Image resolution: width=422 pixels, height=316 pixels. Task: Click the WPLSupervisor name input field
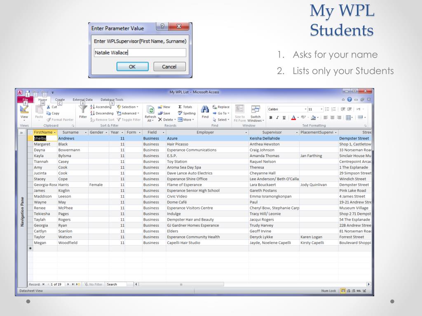coord(140,53)
